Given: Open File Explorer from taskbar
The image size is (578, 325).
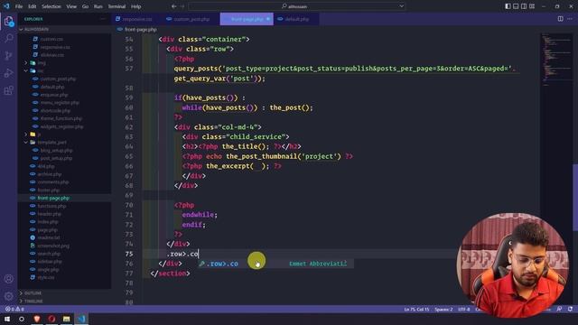Looking at the screenshot, I should click(66, 319).
